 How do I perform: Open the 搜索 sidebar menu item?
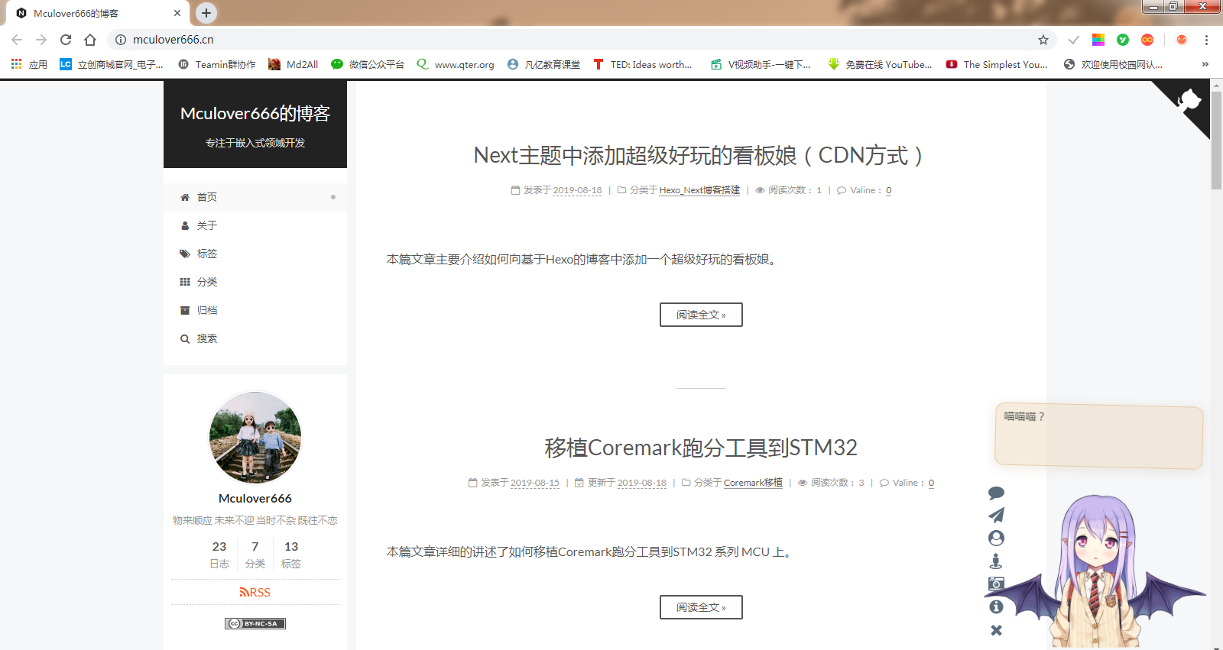click(x=255, y=338)
